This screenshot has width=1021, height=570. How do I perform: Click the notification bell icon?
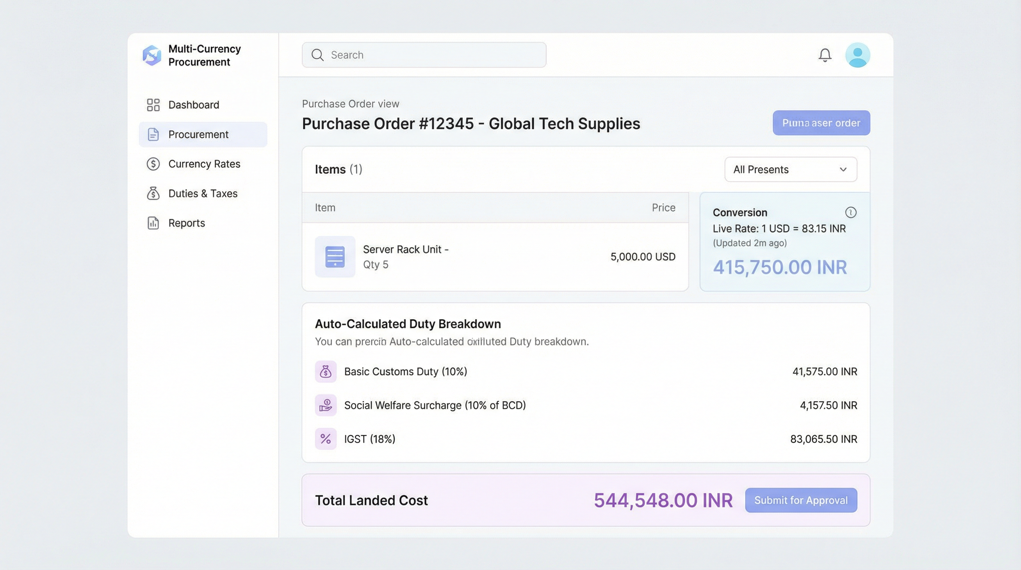(825, 55)
